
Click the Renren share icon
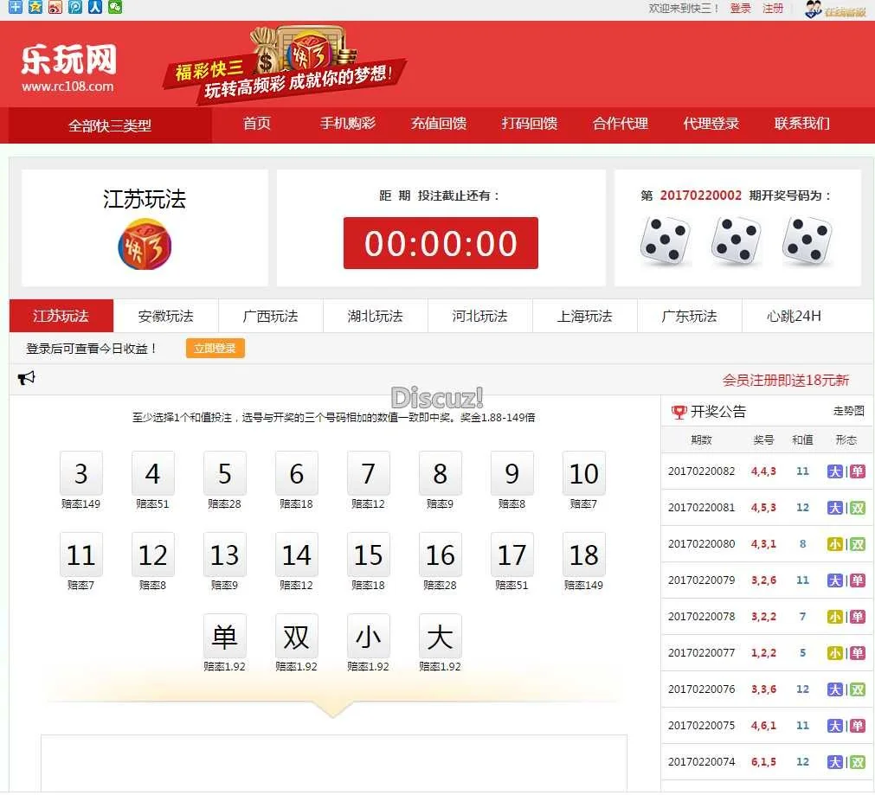95,7
